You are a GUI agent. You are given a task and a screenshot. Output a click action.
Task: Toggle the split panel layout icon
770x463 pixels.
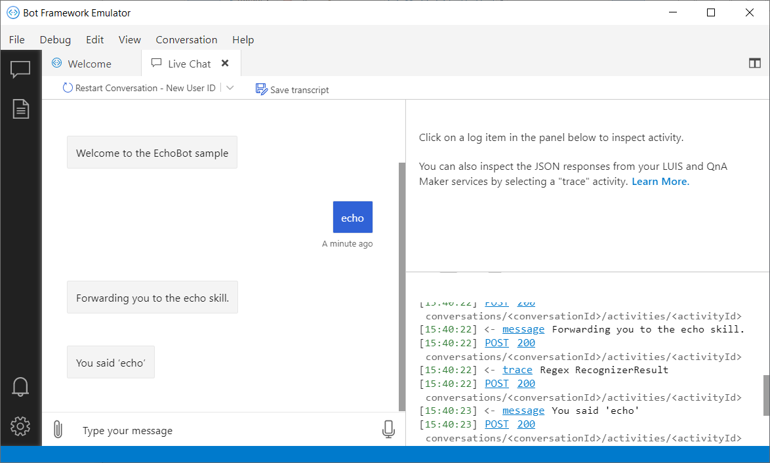tap(755, 63)
